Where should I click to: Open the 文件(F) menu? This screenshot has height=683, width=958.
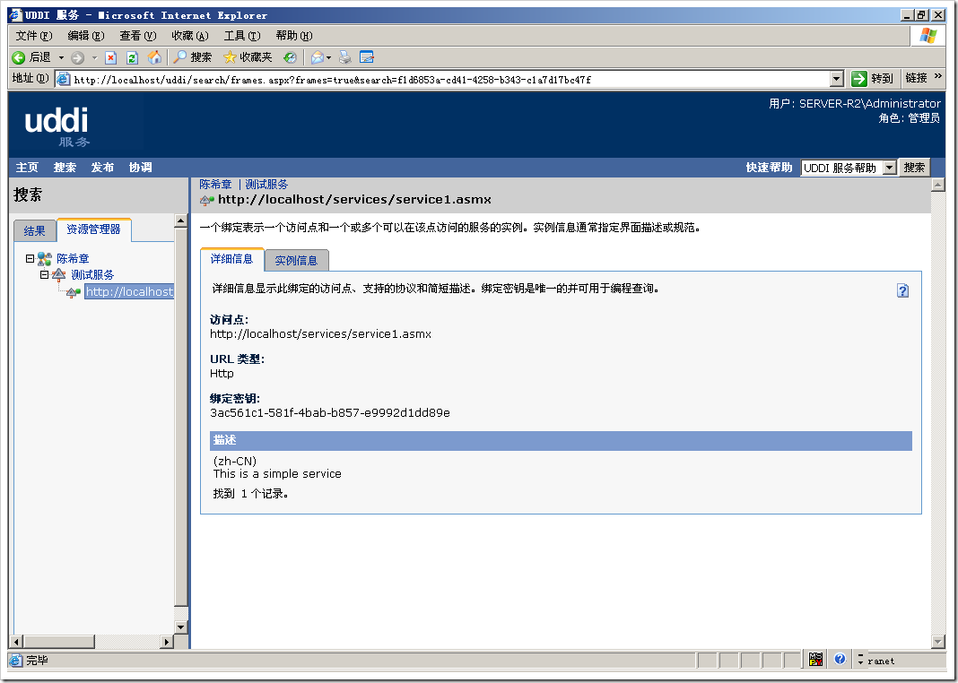tap(34, 35)
